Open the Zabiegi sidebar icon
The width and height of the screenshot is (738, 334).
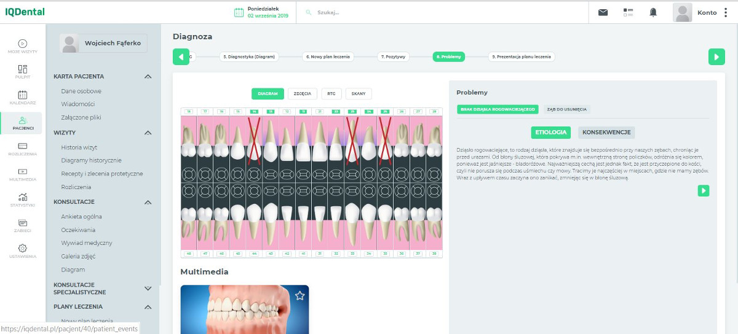(22, 226)
